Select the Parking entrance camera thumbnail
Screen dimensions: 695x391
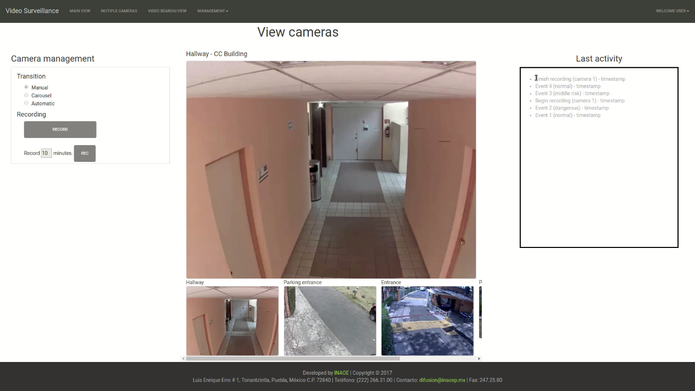330,321
